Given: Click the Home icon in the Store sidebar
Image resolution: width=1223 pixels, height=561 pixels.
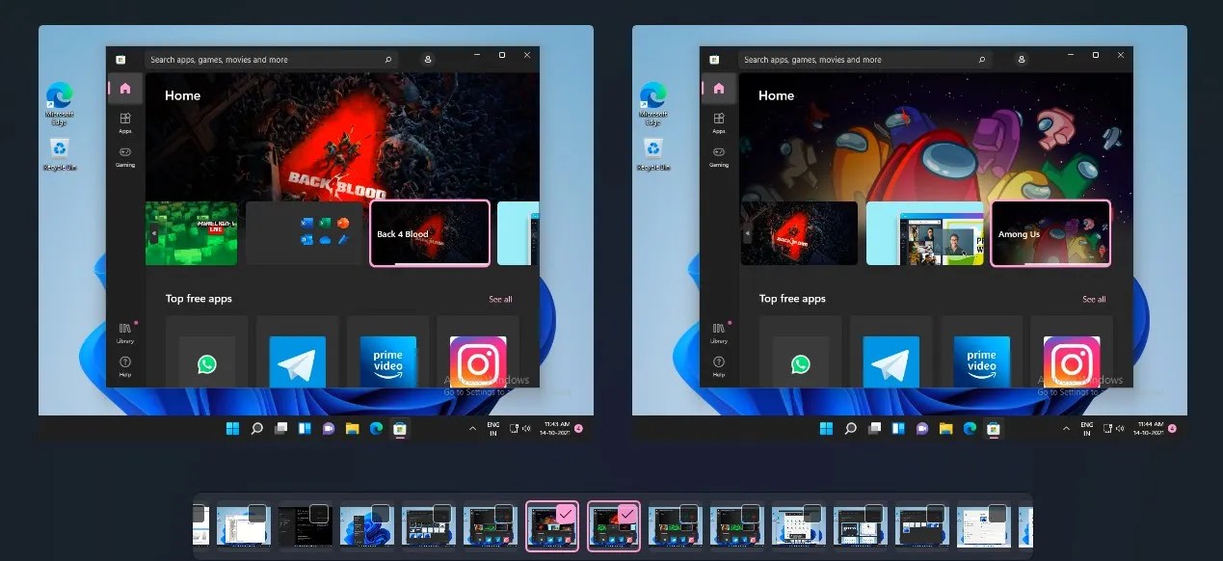Looking at the screenshot, I should [125, 88].
